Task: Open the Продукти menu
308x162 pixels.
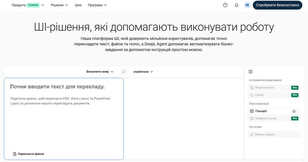Action: (28, 5)
